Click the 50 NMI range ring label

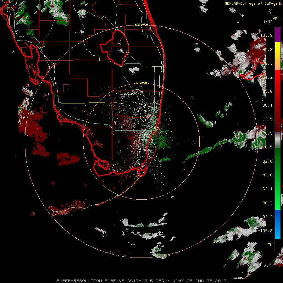click(141, 83)
